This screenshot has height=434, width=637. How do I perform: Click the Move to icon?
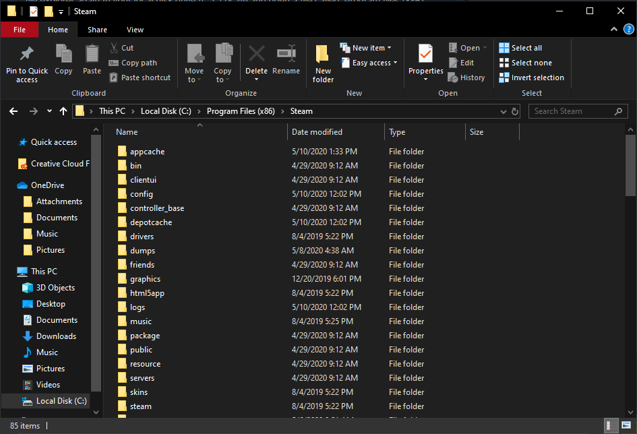click(x=195, y=54)
